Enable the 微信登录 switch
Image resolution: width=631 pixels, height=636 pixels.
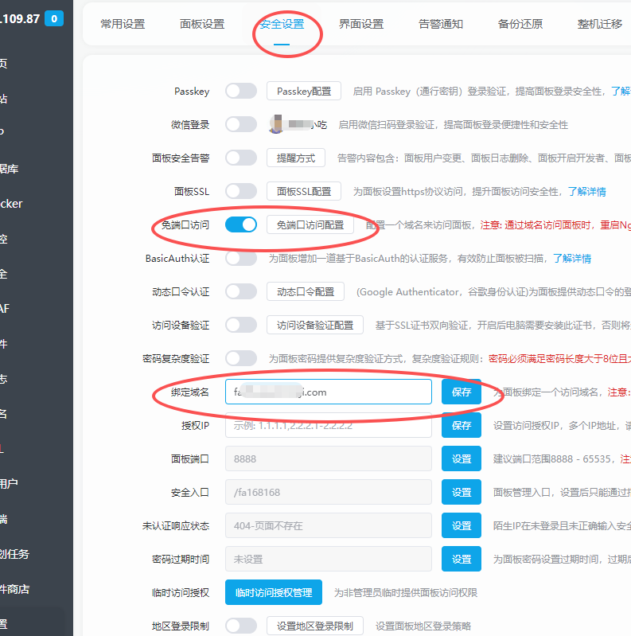click(x=241, y=124)
